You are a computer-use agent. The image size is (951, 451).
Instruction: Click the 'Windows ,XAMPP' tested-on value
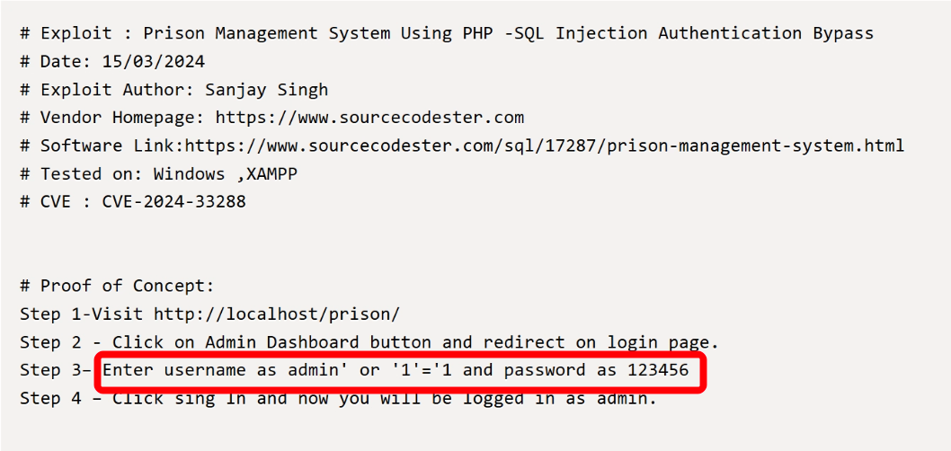[225, 173]
